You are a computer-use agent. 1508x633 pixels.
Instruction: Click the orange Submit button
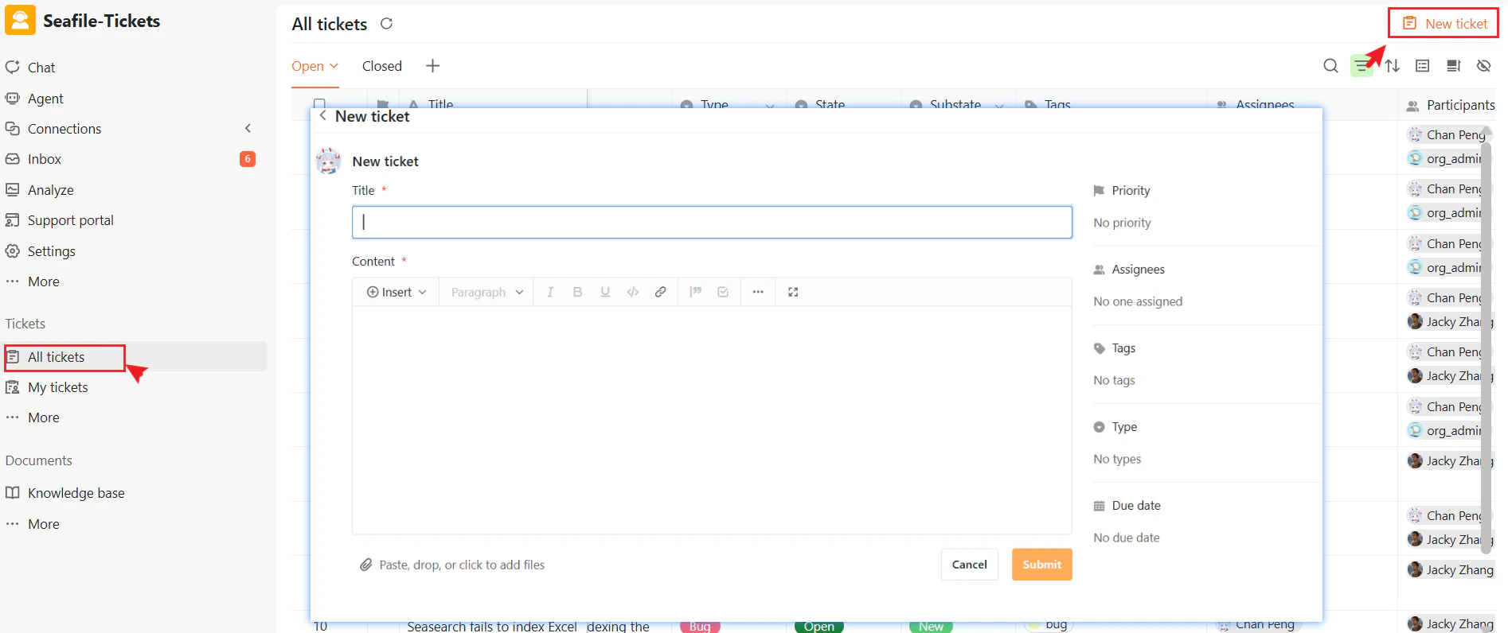click(1041, 565)
